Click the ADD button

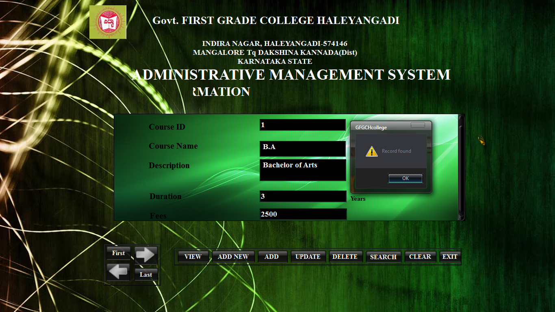272,256
